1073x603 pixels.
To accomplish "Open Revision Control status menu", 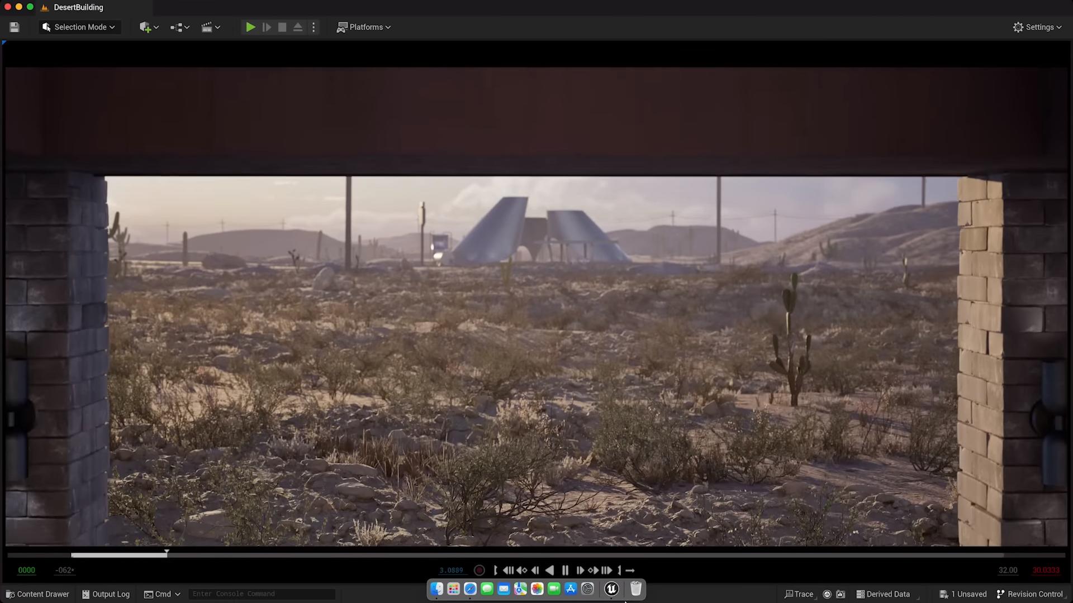I will [1030, 594].
